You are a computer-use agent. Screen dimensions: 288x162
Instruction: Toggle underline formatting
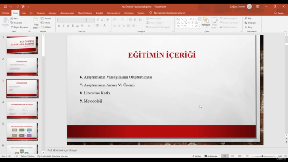[x=68, y=26]
